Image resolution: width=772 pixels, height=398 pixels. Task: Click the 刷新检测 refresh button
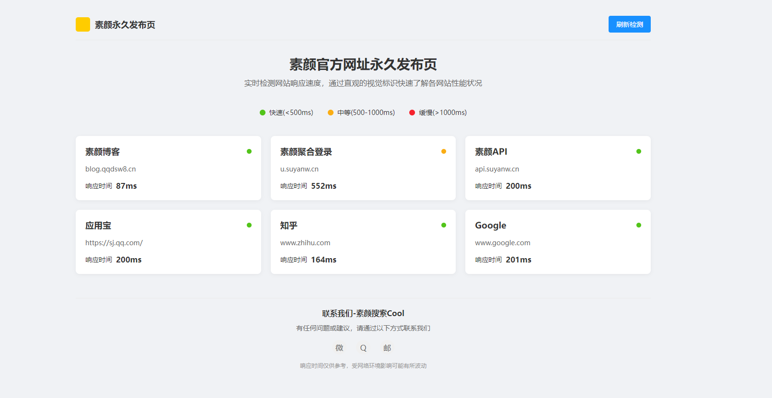coord(629,24)
